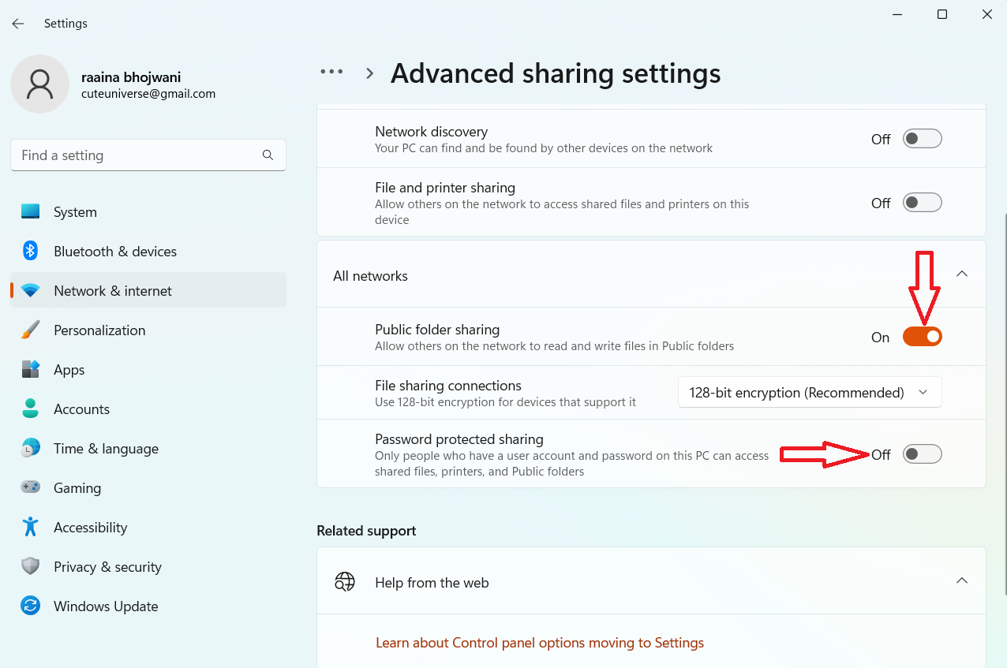
Task: Click the breadcrumb ellipsis button
Action: point(331,72)
